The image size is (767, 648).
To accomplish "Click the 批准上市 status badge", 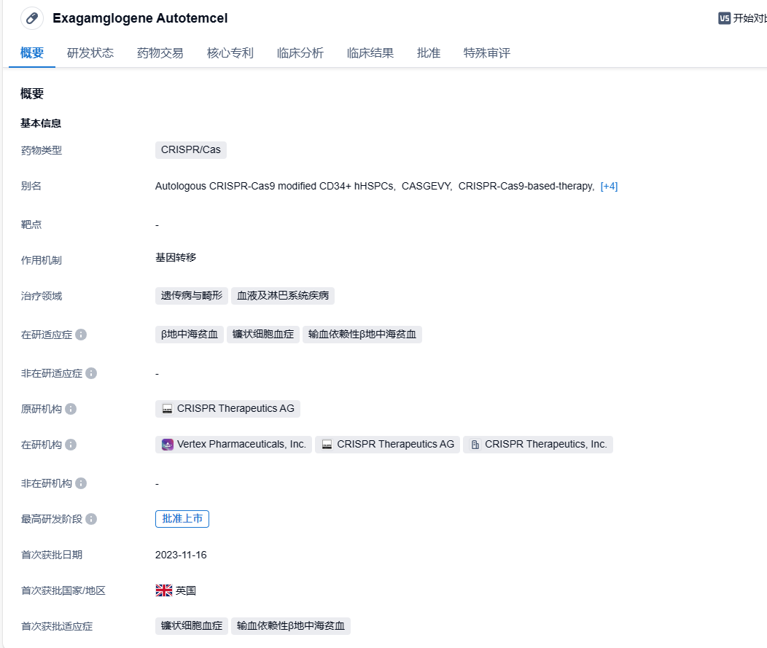I will pyautogui.click(x=182, y=519).
